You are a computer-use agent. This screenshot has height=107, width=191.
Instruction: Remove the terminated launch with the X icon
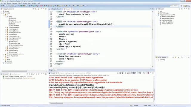click(x=120, y=73)
